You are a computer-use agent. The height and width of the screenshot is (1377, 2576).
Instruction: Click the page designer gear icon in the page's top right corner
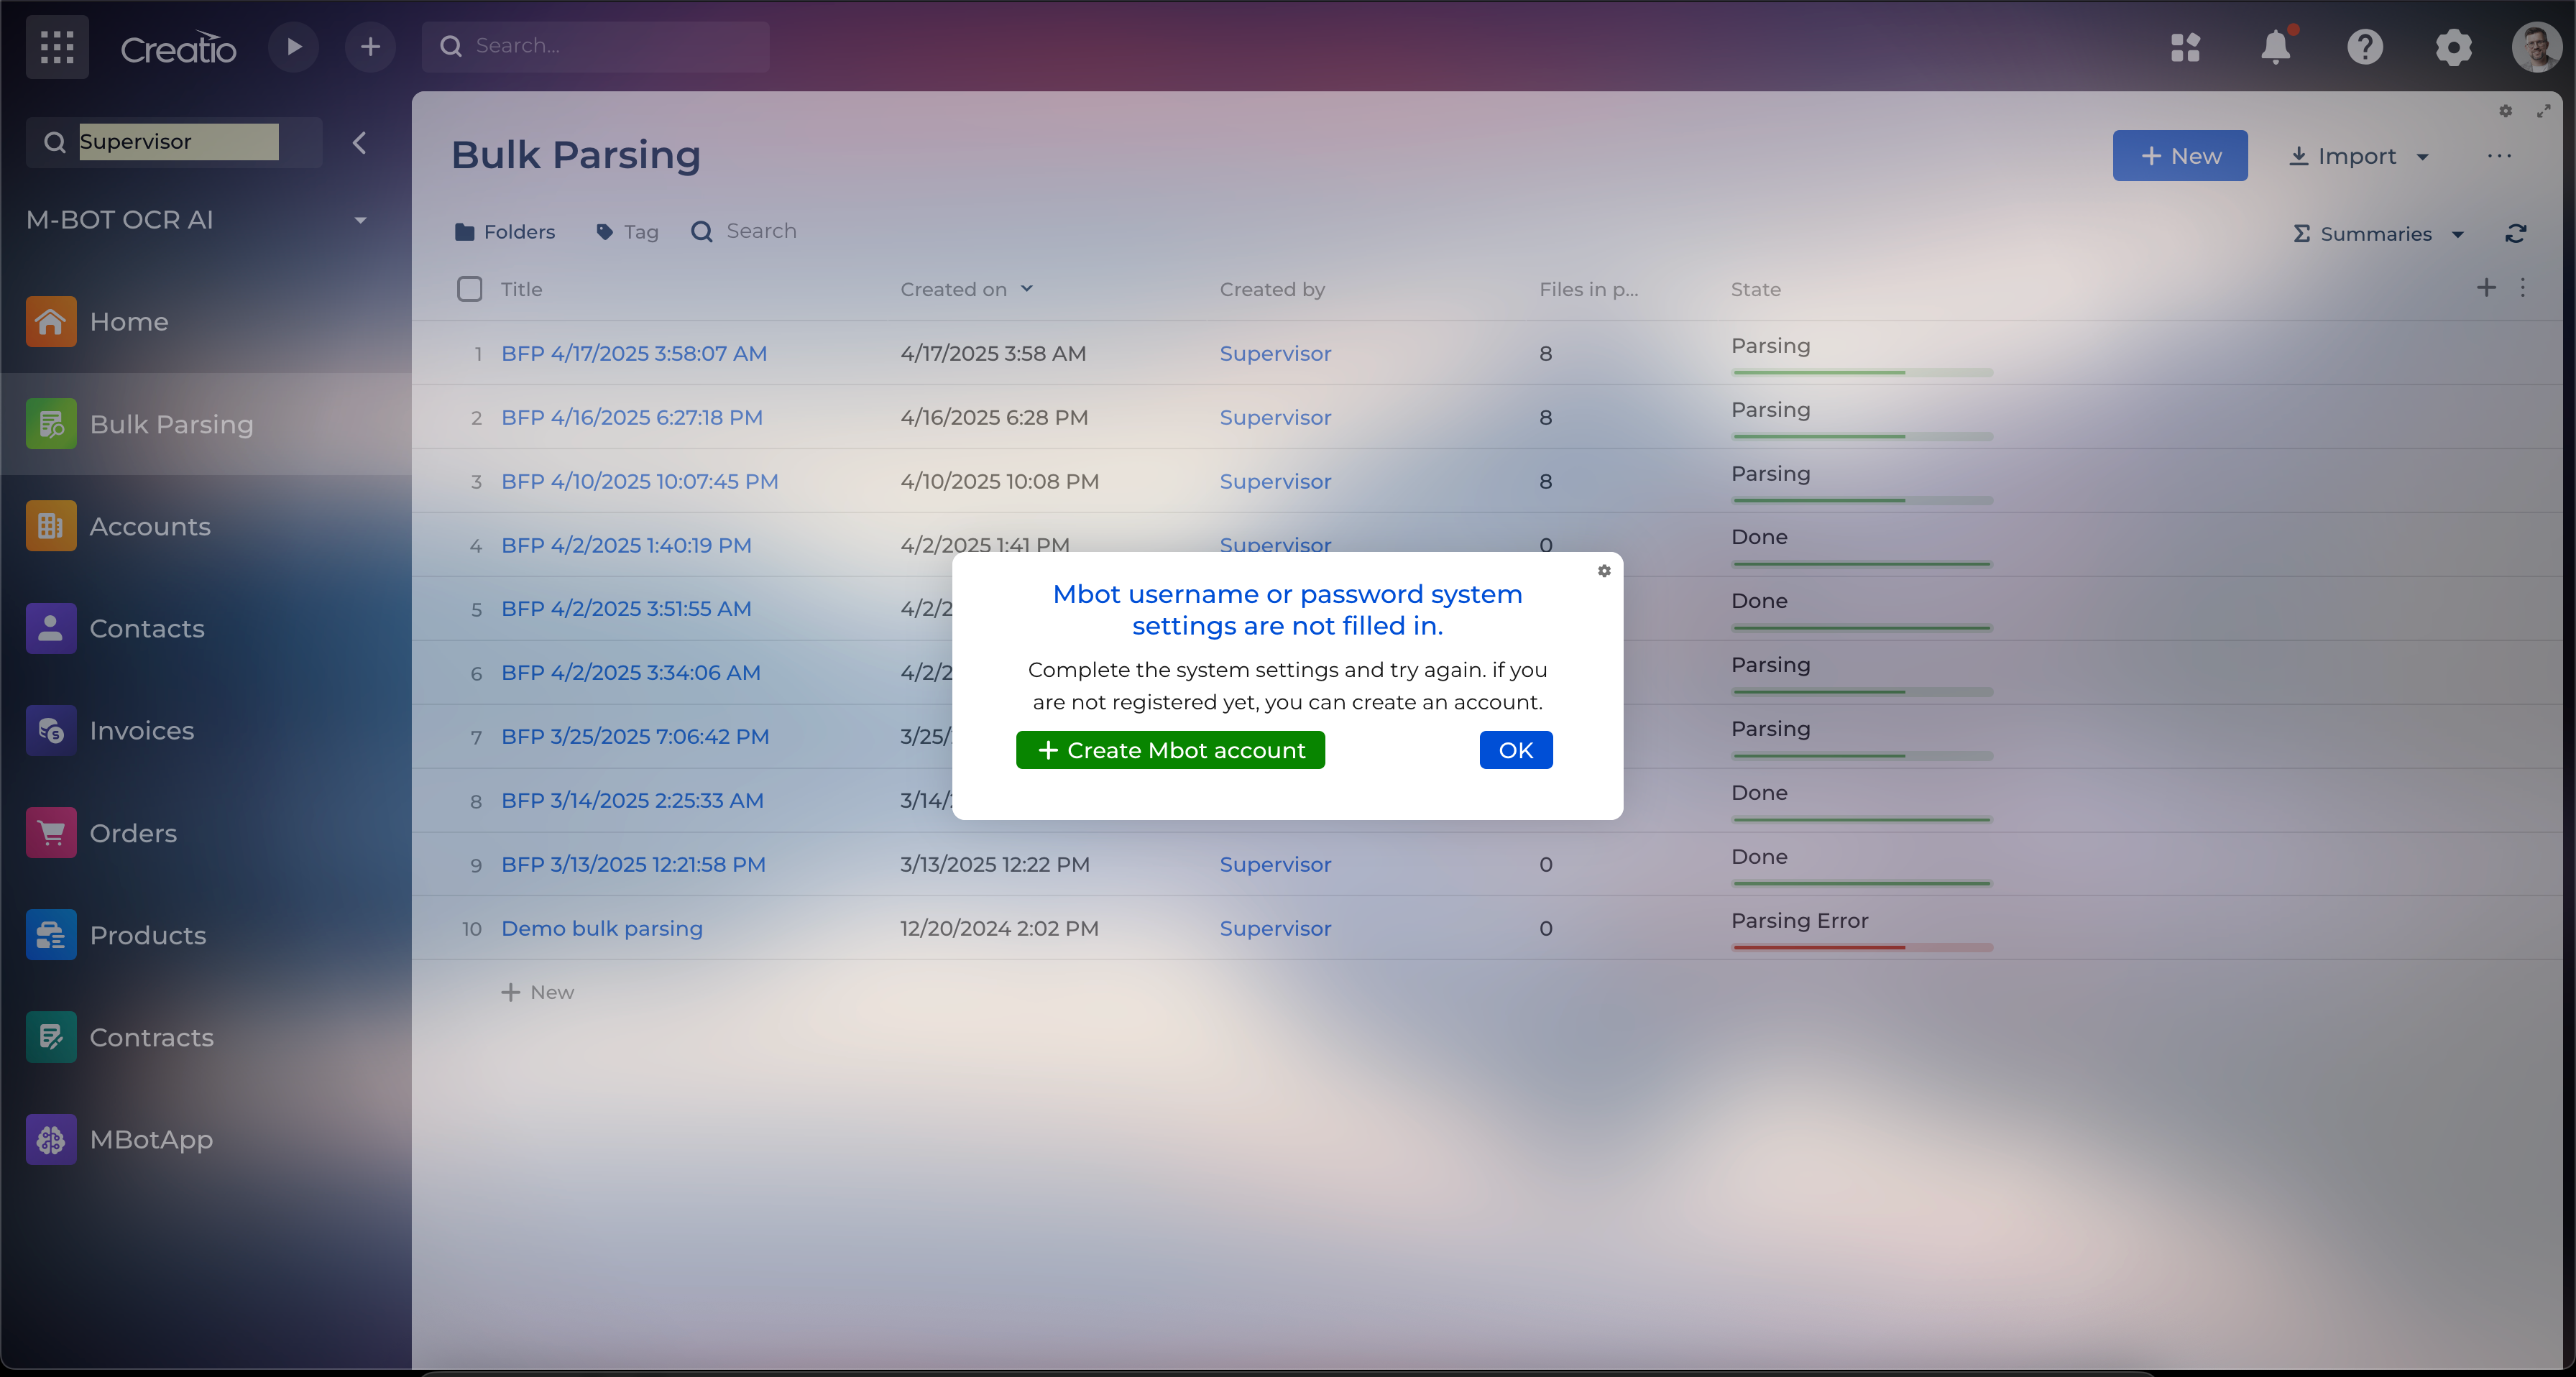pyautogui.click(x=2505, y=111)
